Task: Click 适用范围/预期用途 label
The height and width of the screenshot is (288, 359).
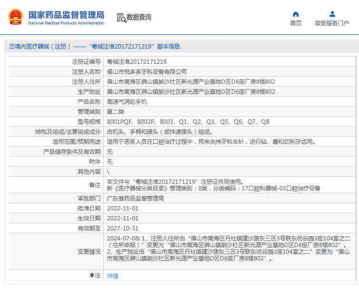Action: 77,142
